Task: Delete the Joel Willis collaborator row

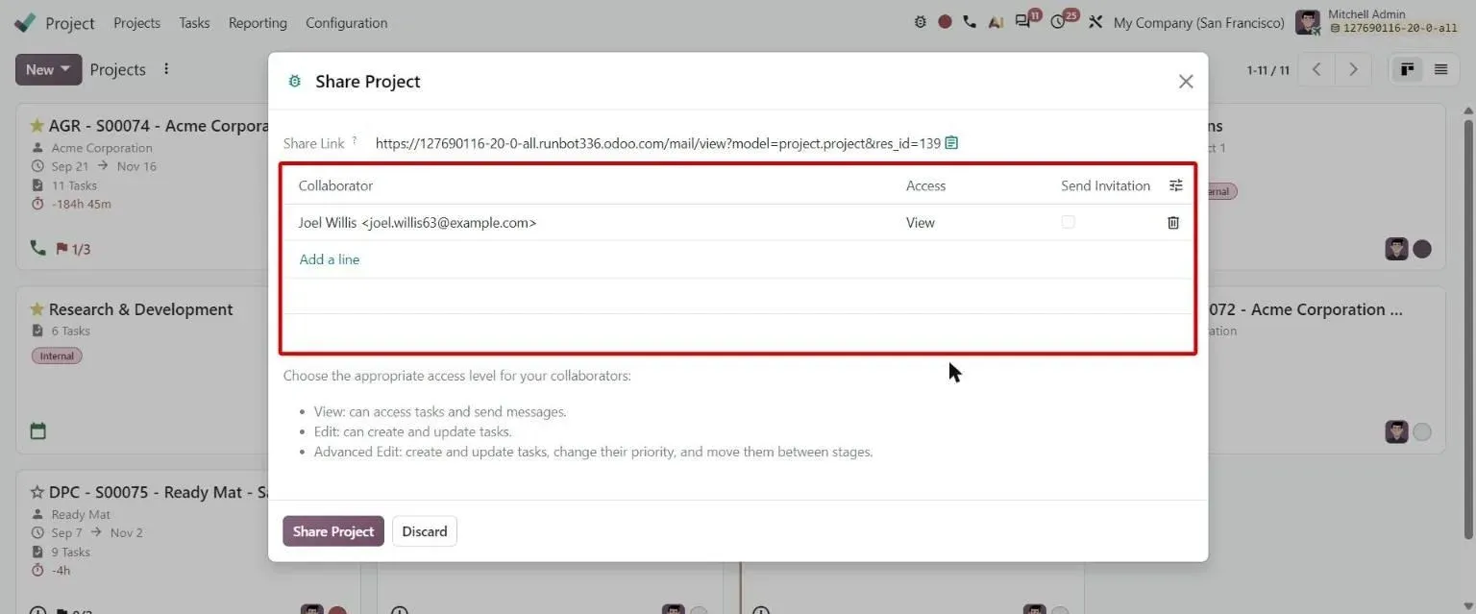Action: tap(1173, 223)
